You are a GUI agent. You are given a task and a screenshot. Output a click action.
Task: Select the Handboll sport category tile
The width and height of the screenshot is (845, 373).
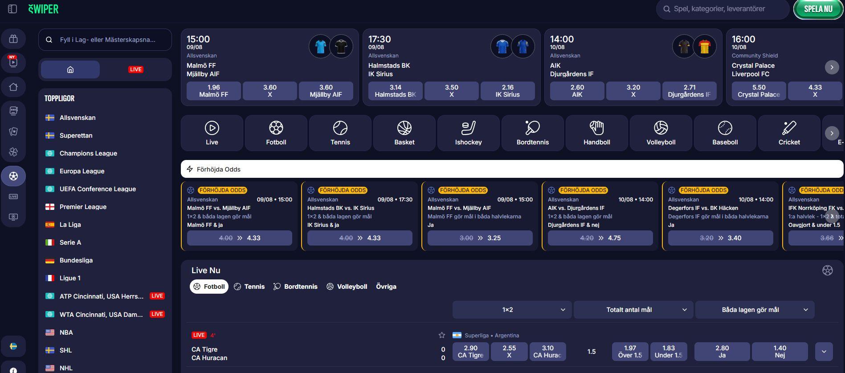pyautogui.click(x=597, y=133)
